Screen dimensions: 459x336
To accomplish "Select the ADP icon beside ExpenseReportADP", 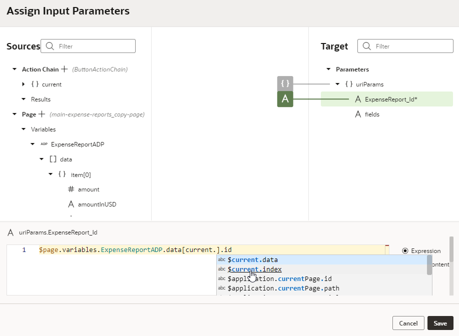I will pyautogui.click(x=44, y=144).
